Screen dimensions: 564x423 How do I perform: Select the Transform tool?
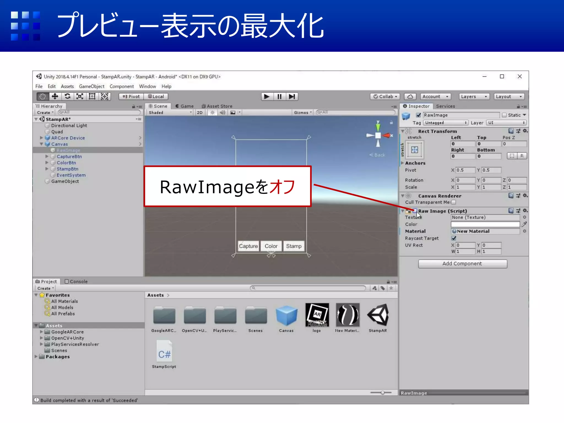(105, 96)
